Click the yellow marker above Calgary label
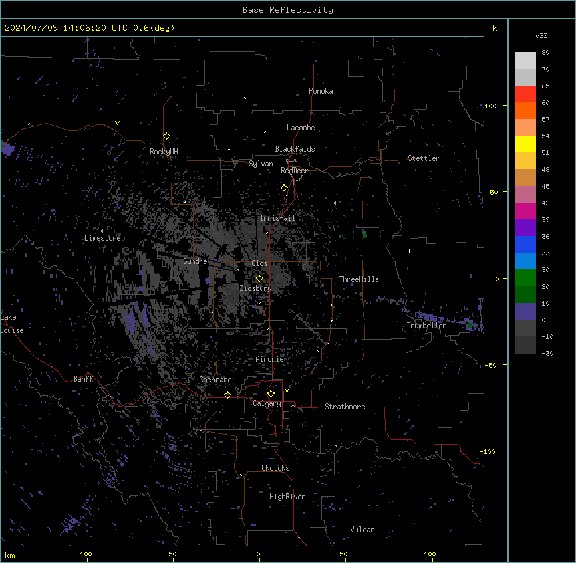This screenshot has height=563, width=576. pos(271,394)
